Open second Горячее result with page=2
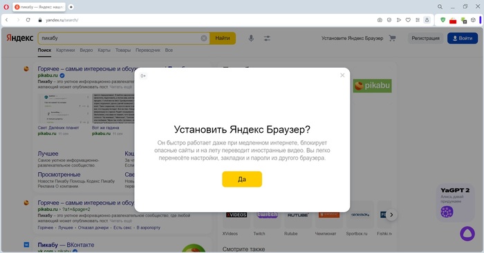 pyautogui.click(x=86, y=203)
